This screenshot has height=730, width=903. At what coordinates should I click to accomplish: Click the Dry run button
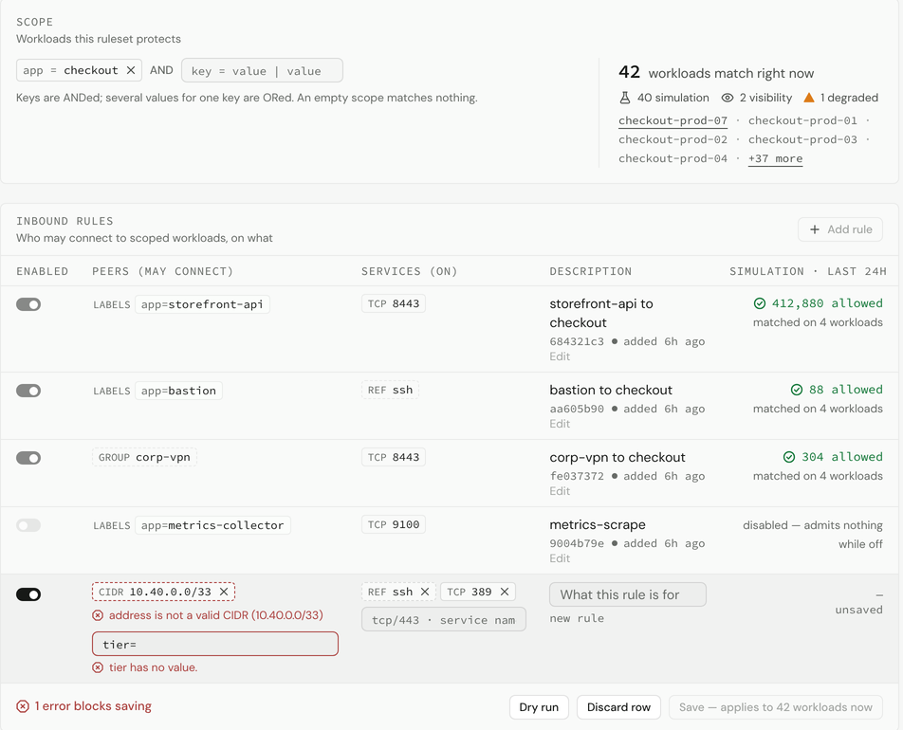539,707
